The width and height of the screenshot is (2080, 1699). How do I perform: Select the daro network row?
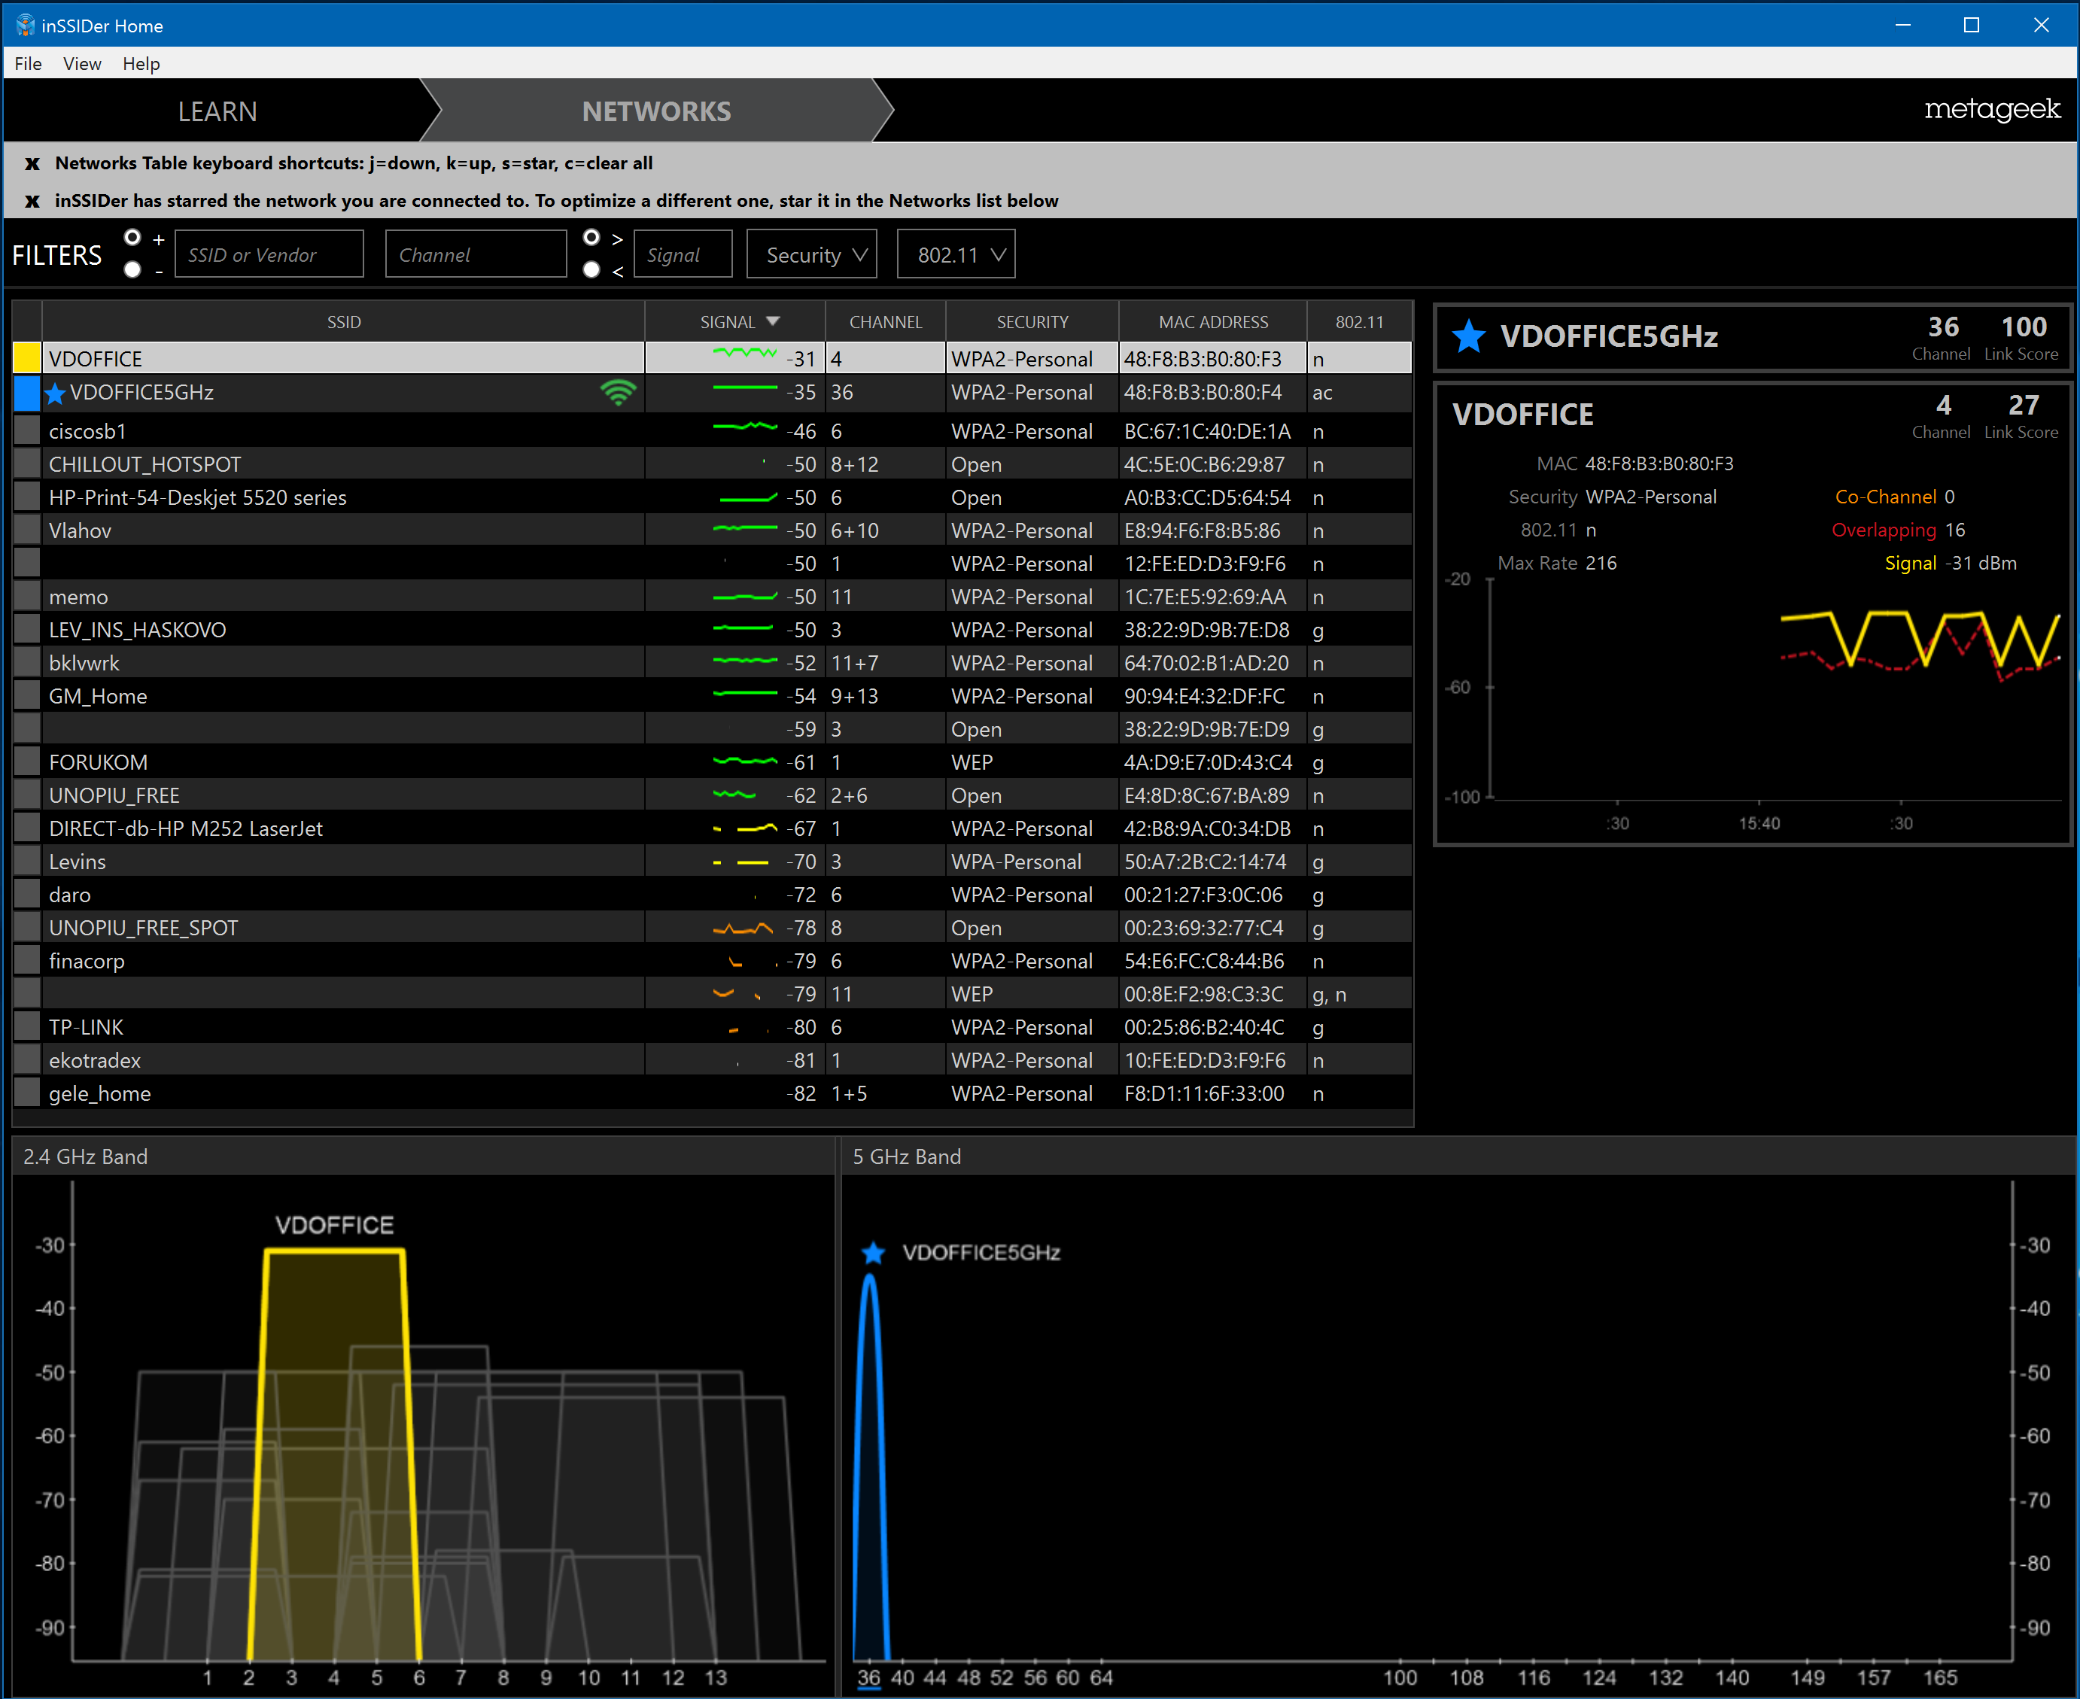[713, 895]
